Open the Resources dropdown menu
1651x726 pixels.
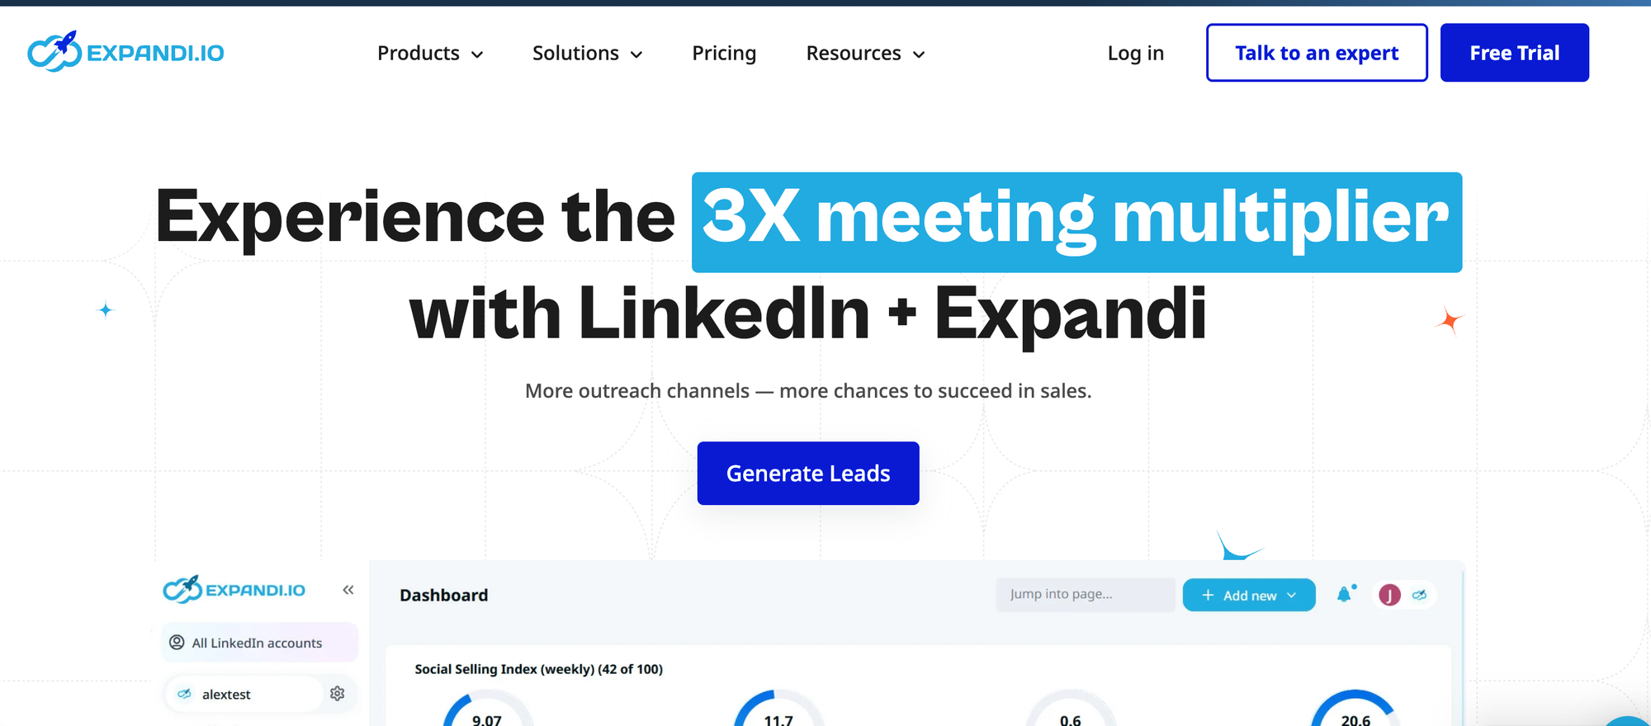pos(865,54)
